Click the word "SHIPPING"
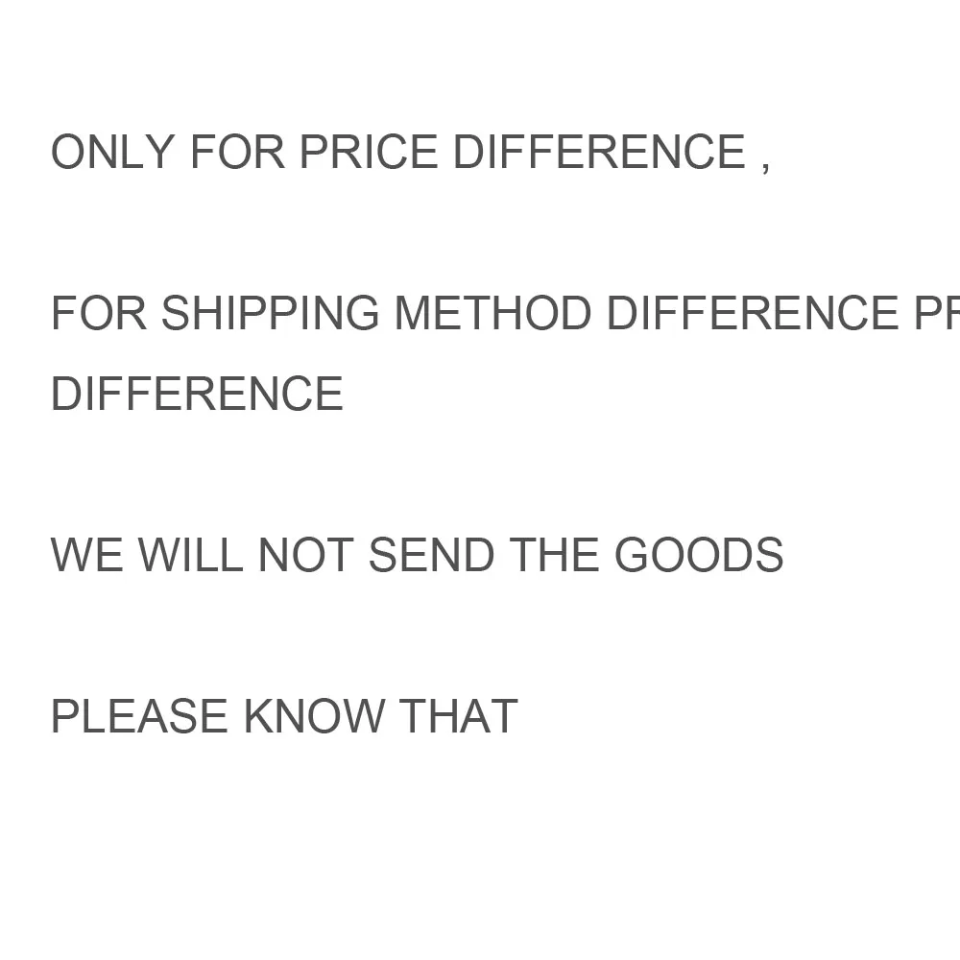This screenshot has width=960, height=960. click(x=270, y=314)
